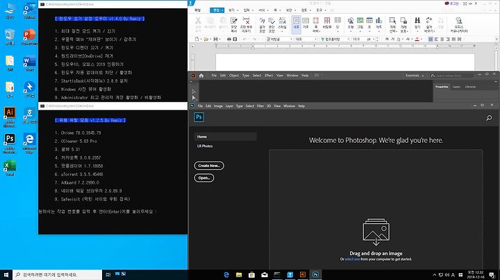Screen dimensions: 500x280
Task: Toggle italic formatting in Hangul toolbar
Action: tap(392, 39)
